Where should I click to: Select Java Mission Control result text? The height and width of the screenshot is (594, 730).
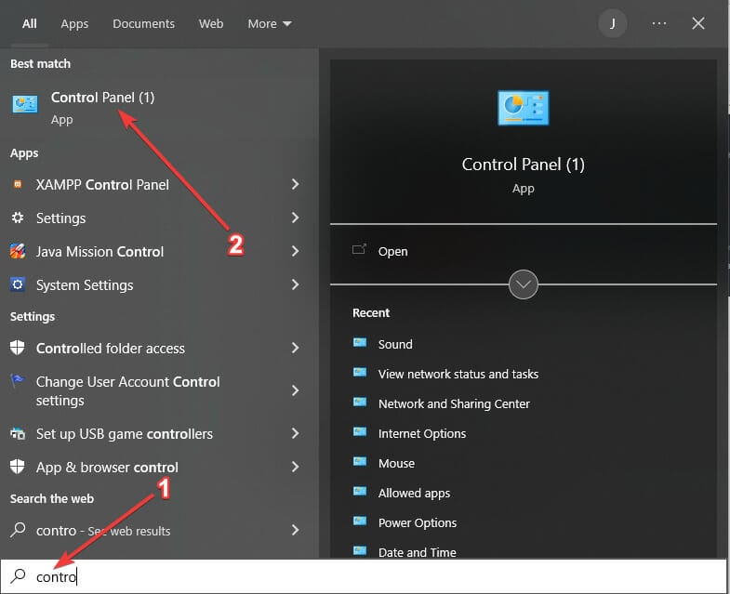click(x=100, y=252)
